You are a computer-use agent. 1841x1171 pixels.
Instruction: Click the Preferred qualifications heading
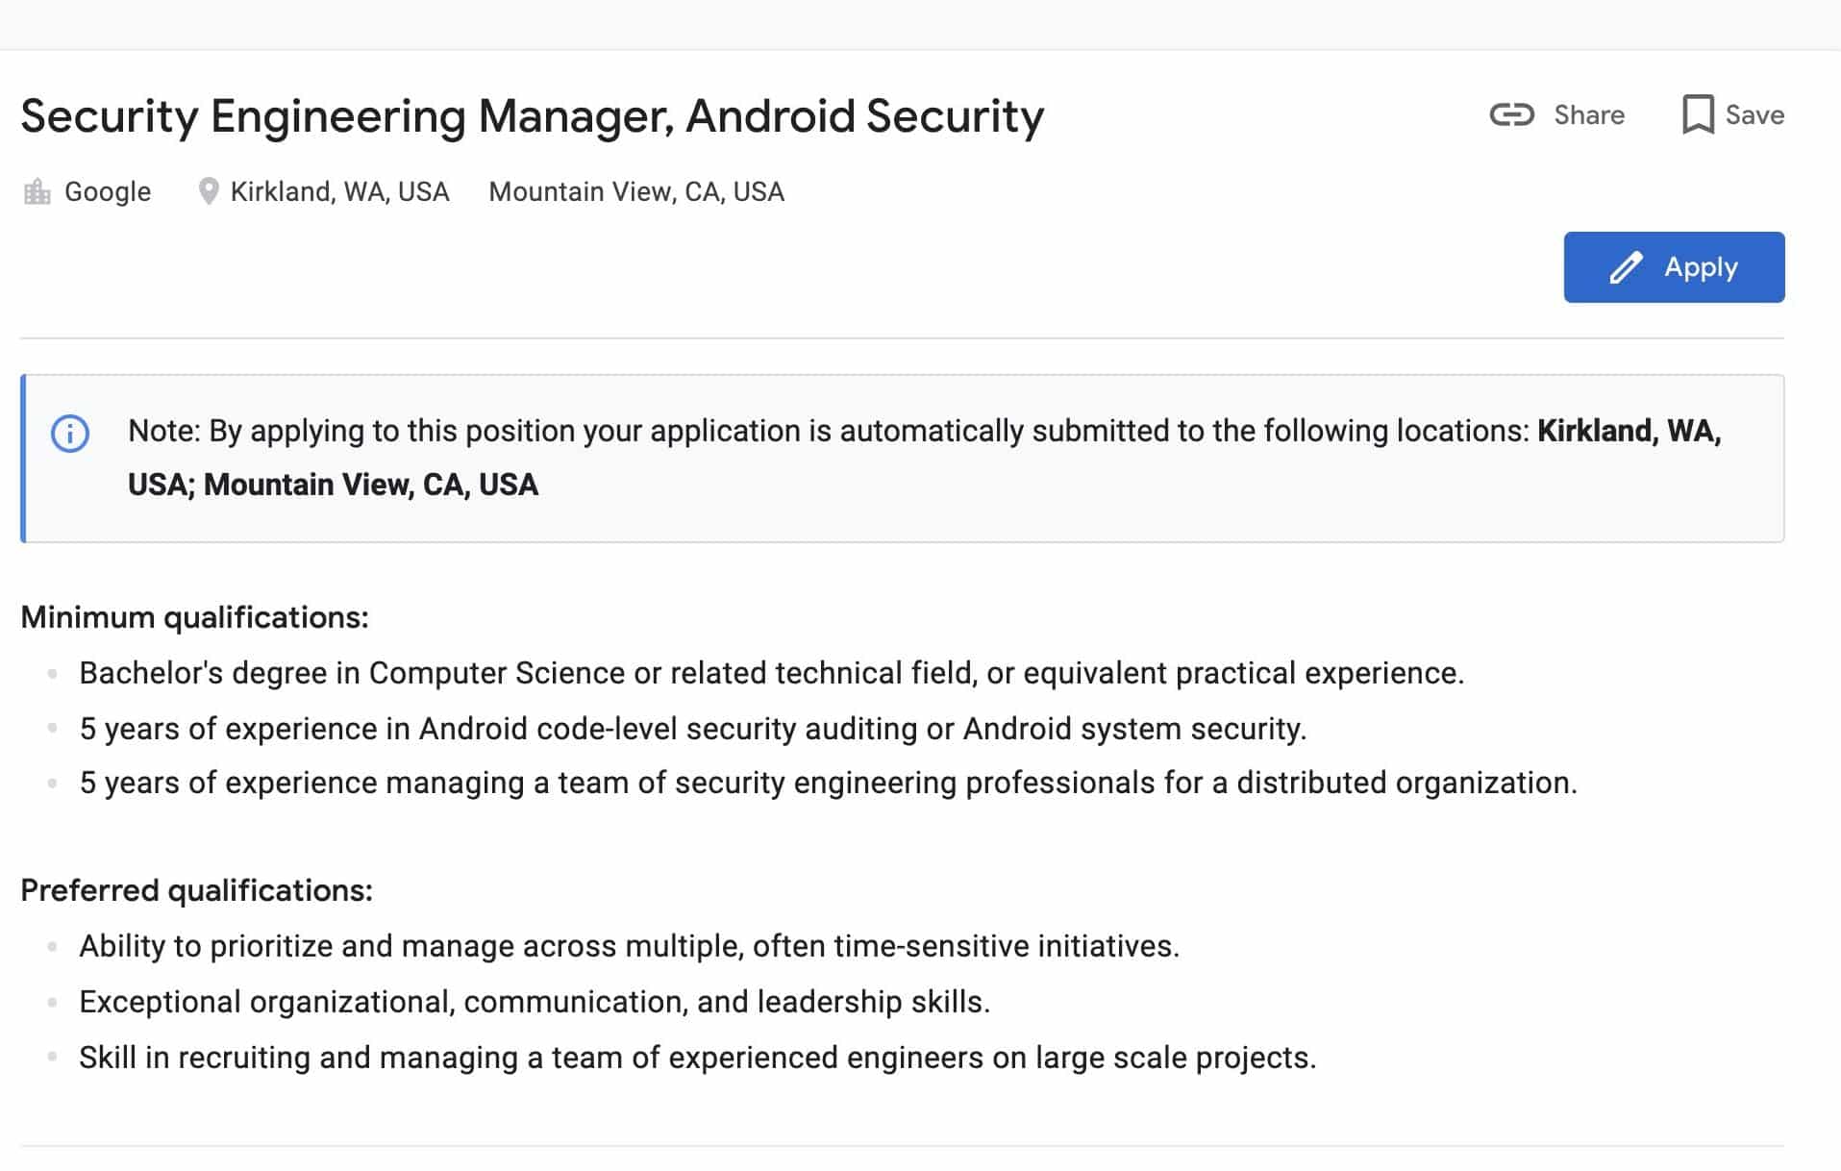(x=196, y=890)
